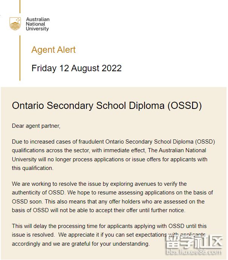Image resolution: width=228 pixels, height=260 pixels.
Task: Click the date Friday 12 August 2022
Action: pyautogui.click(x=76, y=68)
